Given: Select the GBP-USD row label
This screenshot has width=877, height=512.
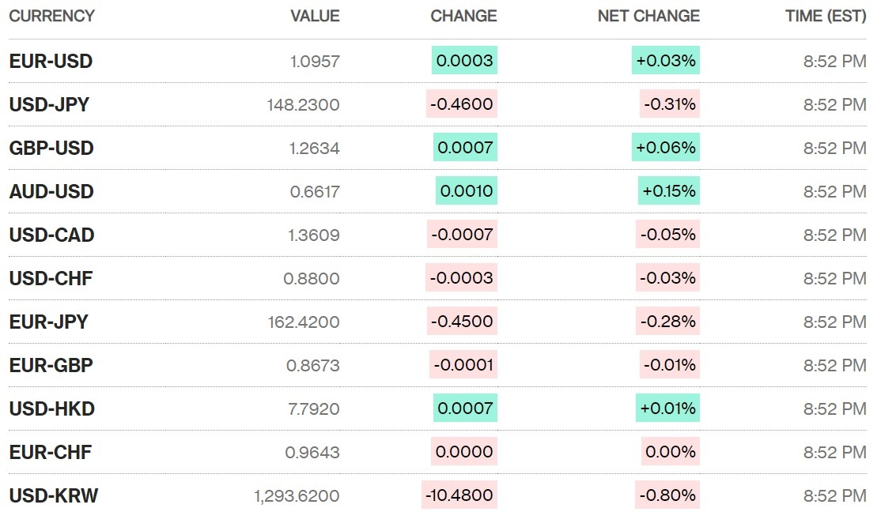Looking at the screenshot, I should pos(51,148).
